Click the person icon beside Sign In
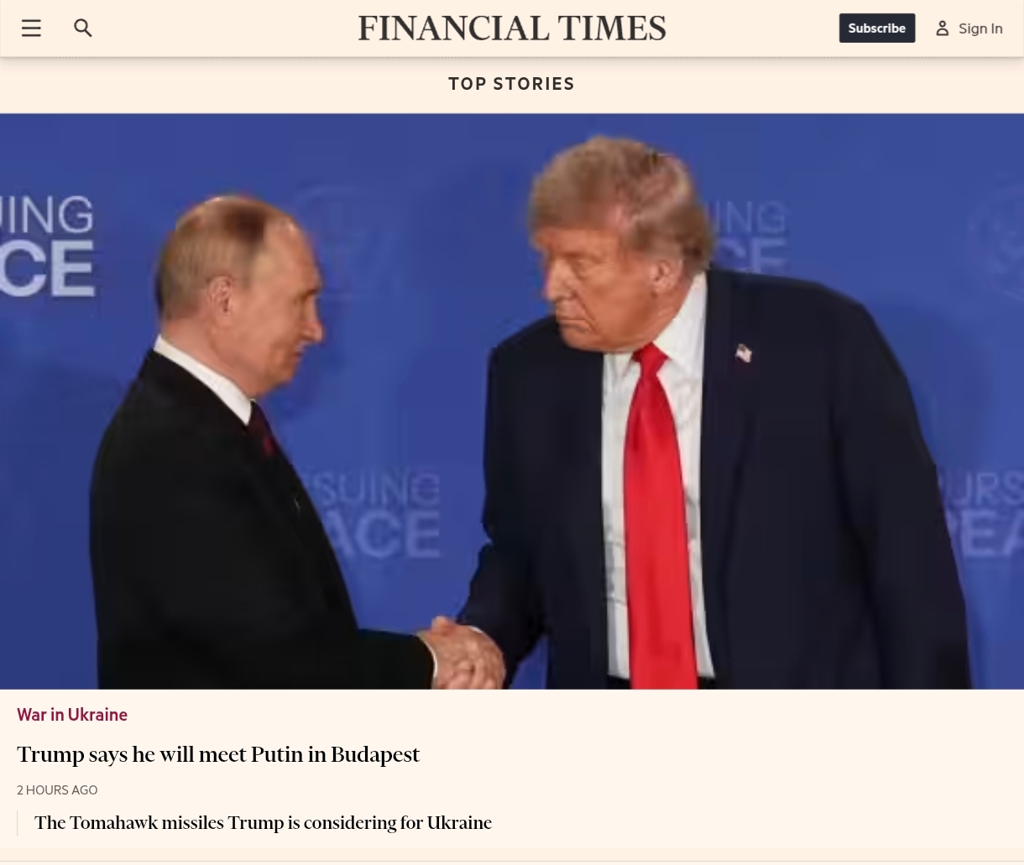Screen dimensions: 1024x865 [x=943, y=29]
